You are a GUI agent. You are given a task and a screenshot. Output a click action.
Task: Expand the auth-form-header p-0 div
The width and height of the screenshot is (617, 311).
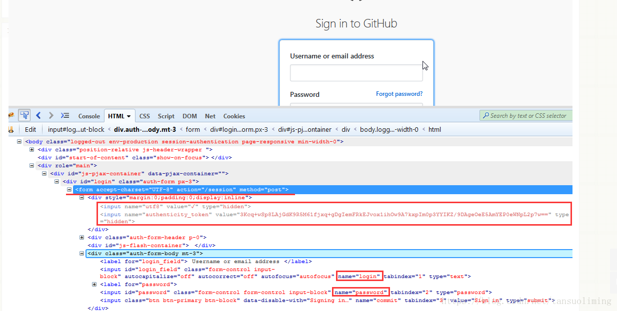pyautogui.click(x=82, y=237)
